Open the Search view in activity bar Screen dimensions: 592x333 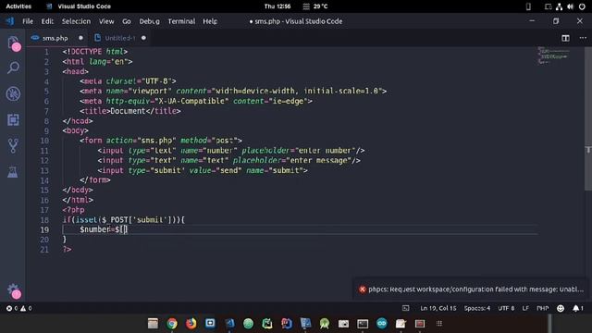click(13, 68)
